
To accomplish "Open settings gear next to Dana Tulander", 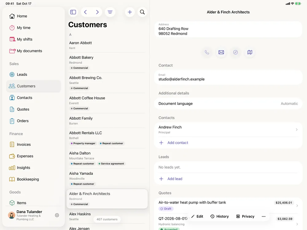I will click(x=57, y=215).
